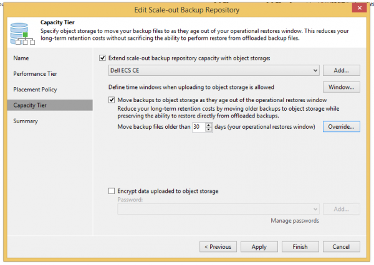This screenshot has width=374, height=265.
Task: Open the Manage passwords link
Action: 294,221
